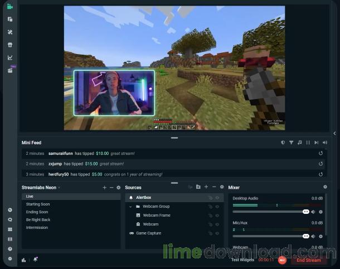Image resolution: width=340 pixels, height=269 pixels.
Task: Click the notifications bell icon at bottom
Action: point(36,260)
